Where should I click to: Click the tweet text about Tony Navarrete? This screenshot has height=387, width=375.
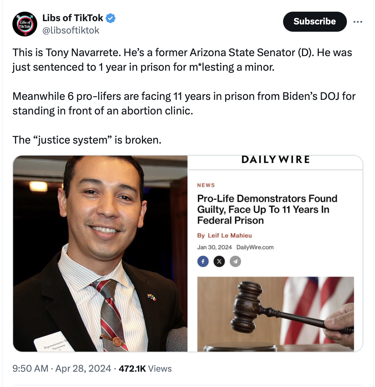tap(182, 60)
